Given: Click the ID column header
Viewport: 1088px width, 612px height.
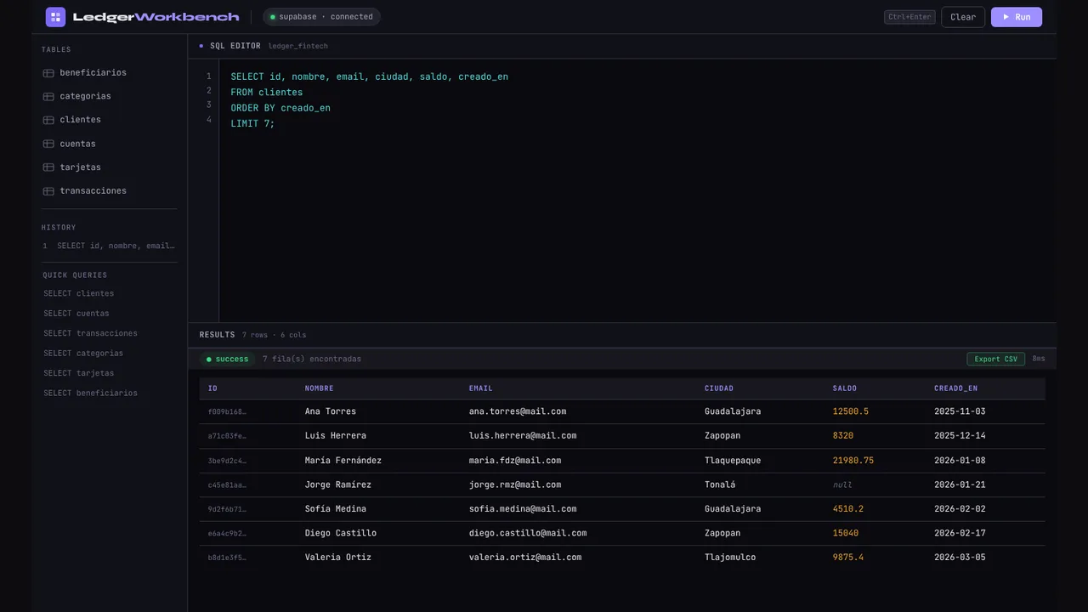Looking at the screenshot, I should coord(212,388).
